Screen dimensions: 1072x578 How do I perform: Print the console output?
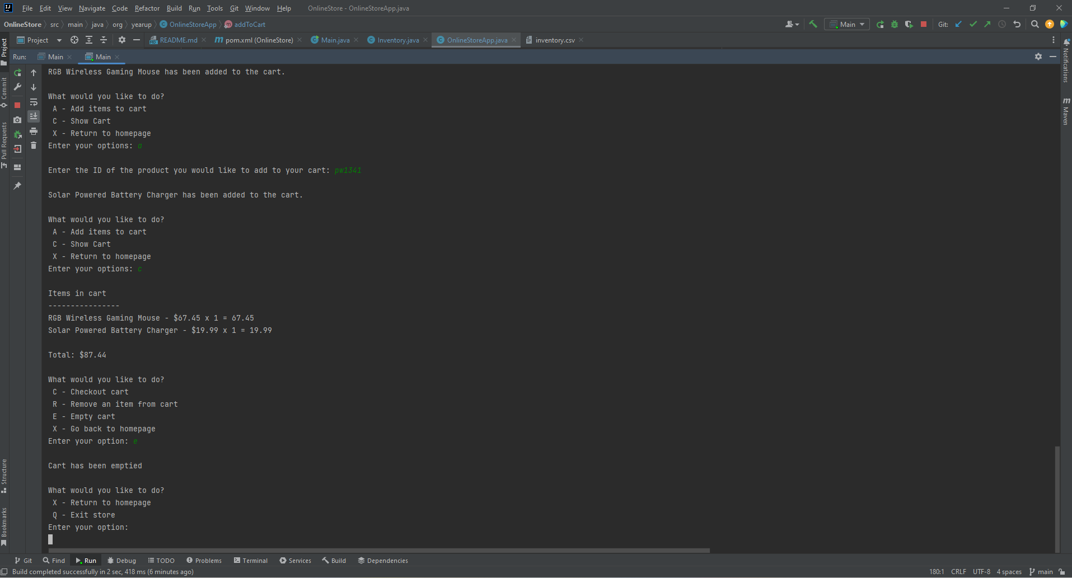34,131
